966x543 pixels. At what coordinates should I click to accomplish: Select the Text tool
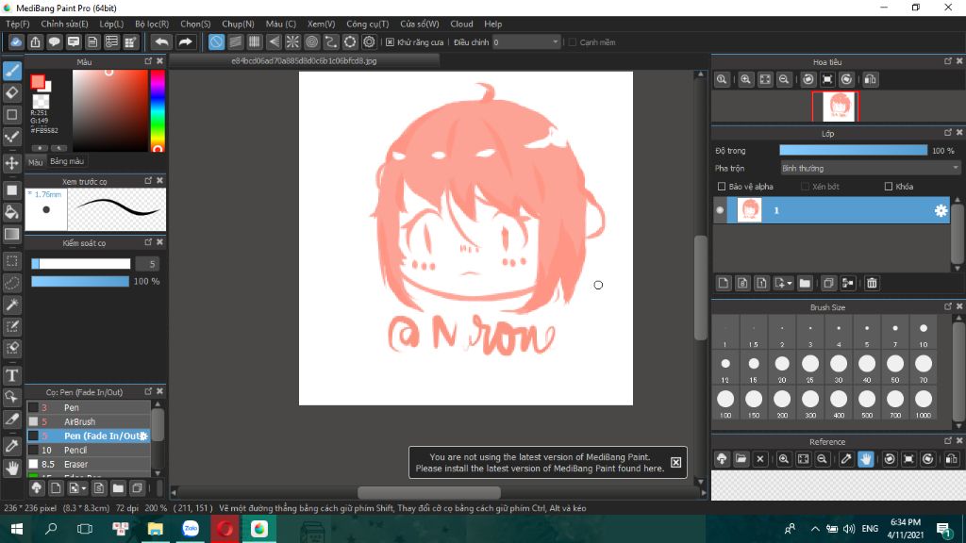coord(11,375)
